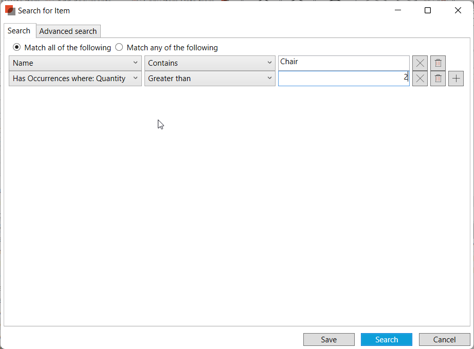Image resolution: width=474 pixels, height=349 pixels.
Task: Close the Search for Item dialog
Action: click(458, 10)
